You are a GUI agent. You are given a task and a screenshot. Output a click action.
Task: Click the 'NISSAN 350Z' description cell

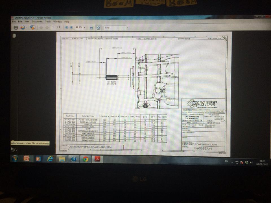88,127
